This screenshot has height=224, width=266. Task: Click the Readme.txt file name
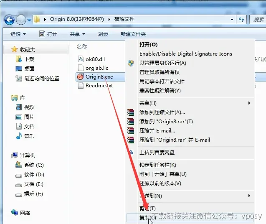(99, 85)
